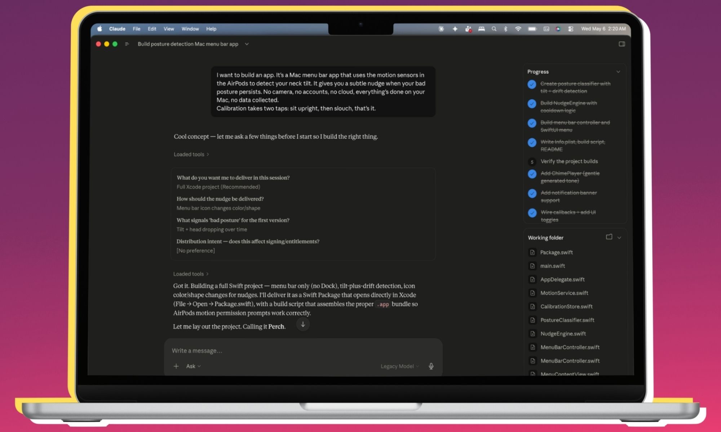Open CalibrationStore.swift in the working folder

pos(566,307)
